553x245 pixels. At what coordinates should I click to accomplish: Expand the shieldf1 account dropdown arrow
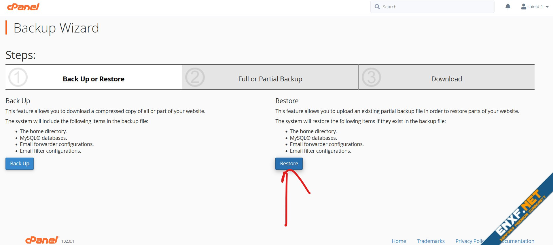[x=547, y=7]
